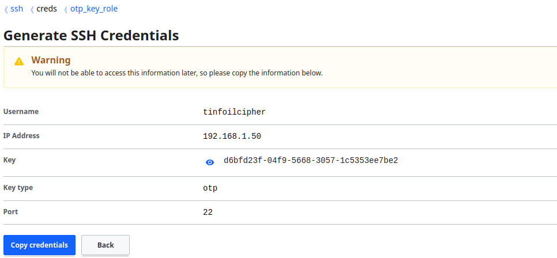Image resolution: width=557 pixels, height=258 pixels.
Task: Click the otp key type value
Action: point(210,188)
